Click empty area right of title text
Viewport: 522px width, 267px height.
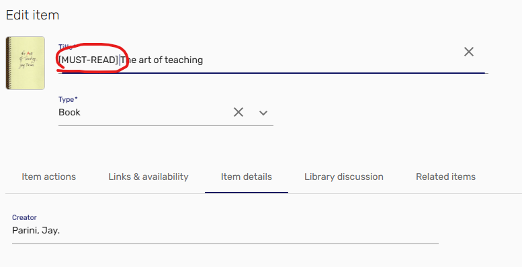coord(330,60)
